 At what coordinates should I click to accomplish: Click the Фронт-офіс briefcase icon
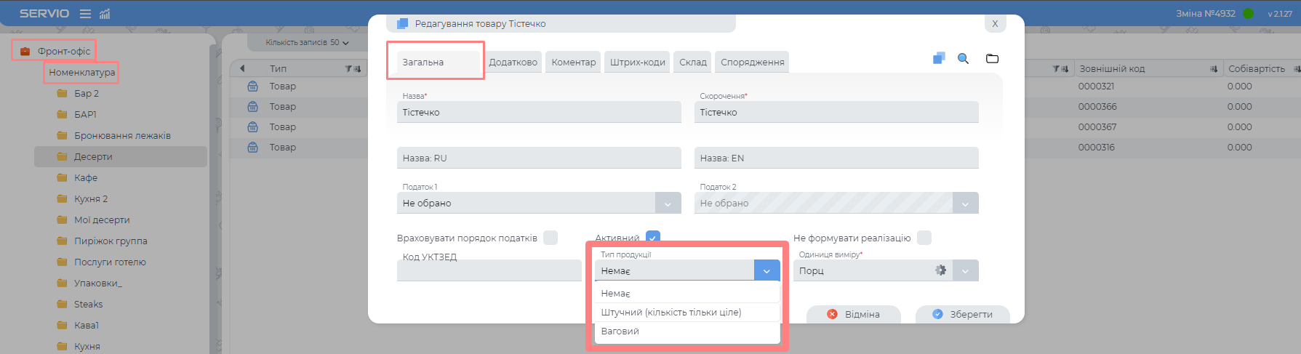click(25, 51)
